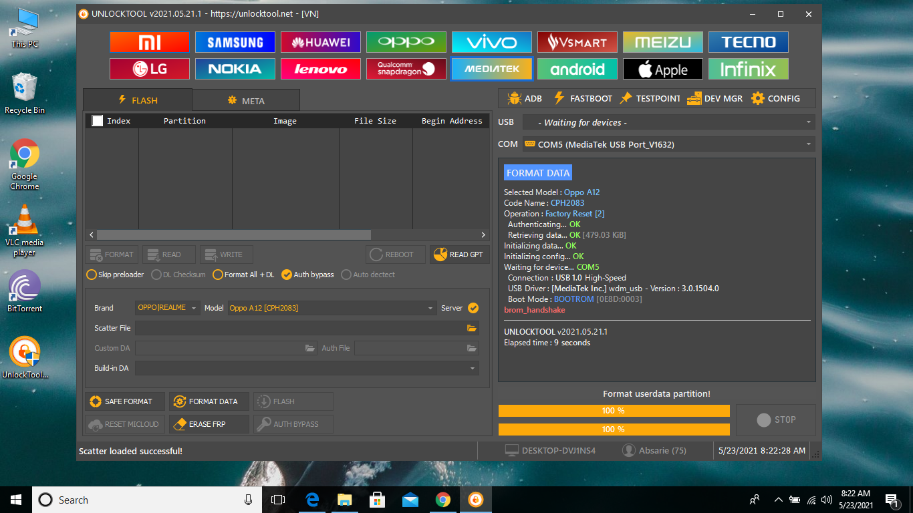Browse for Scatter File folder icon
The width and height of the screenshot is (913, 513).
pyautogui.click(x=472, y=328)
